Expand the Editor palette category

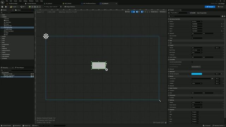[x=1, y=37]
